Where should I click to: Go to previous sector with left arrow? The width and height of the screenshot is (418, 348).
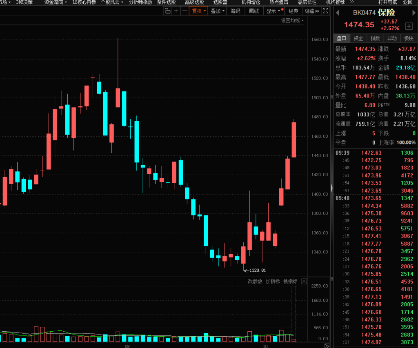338,13
